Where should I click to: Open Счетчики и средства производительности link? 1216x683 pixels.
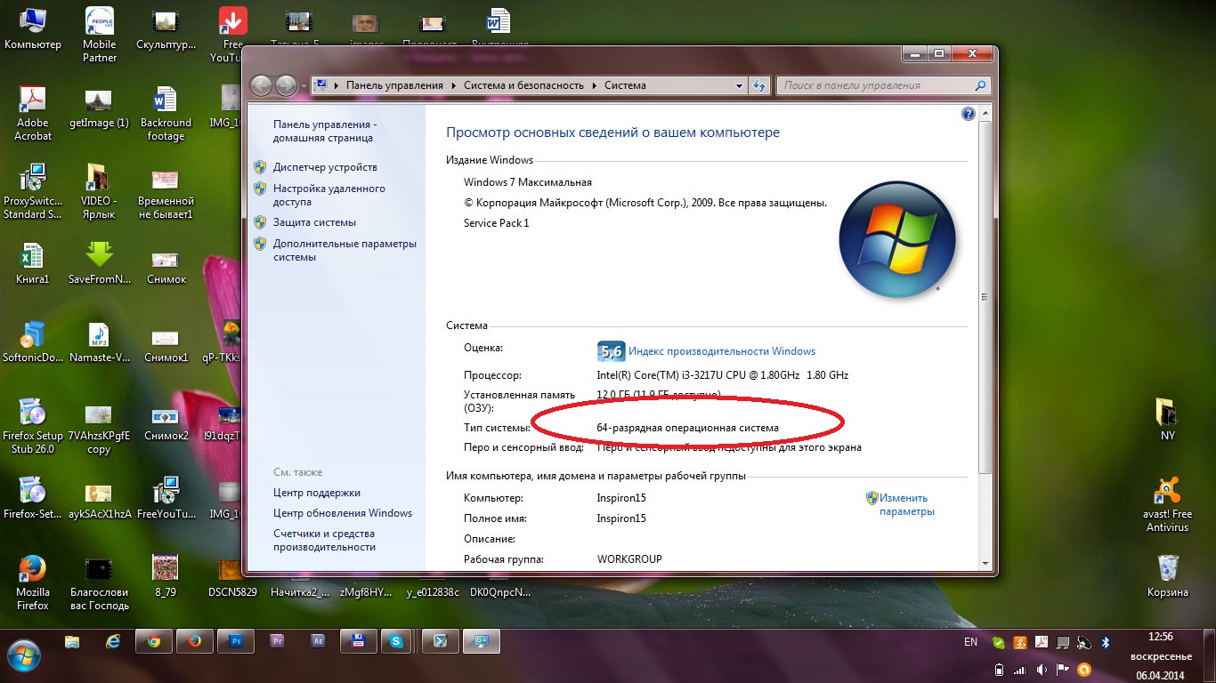(x=324, y=541)
